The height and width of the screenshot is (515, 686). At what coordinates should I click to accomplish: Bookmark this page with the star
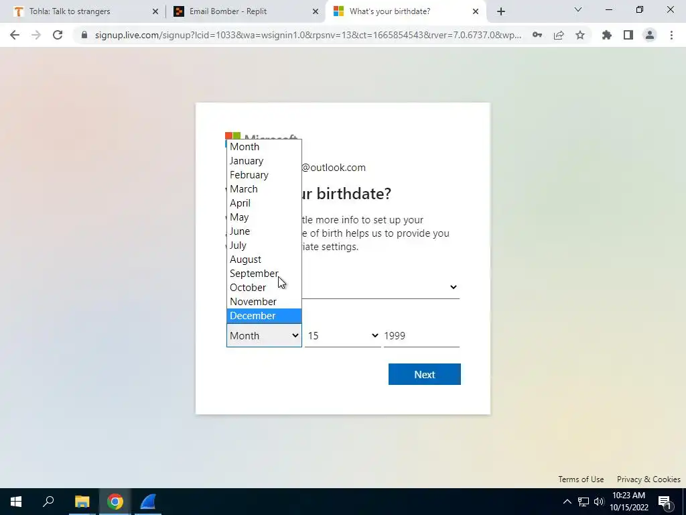580,35
